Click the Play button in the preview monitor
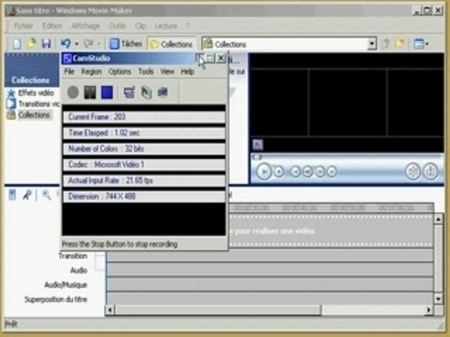 click(264, 172)
